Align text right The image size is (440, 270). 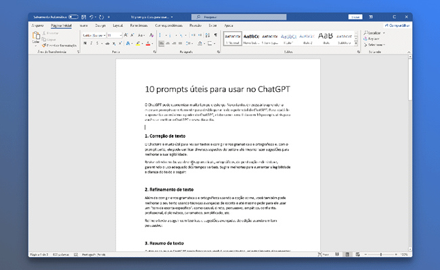pyautogui.click(x=174, y=43)
